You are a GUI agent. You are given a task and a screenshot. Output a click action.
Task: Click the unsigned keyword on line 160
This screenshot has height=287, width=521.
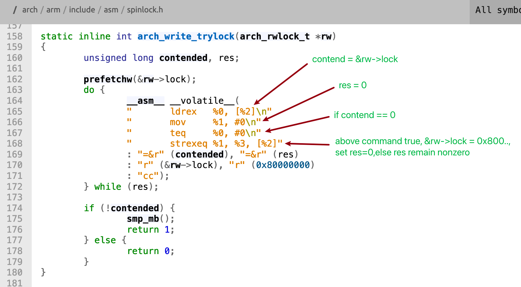pos(105,58)
